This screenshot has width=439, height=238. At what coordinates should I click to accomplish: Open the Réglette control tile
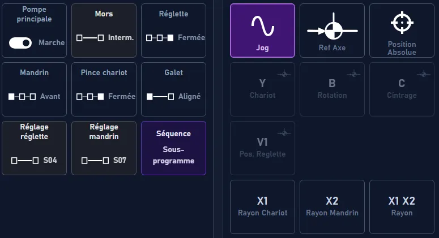coord(173,31)
